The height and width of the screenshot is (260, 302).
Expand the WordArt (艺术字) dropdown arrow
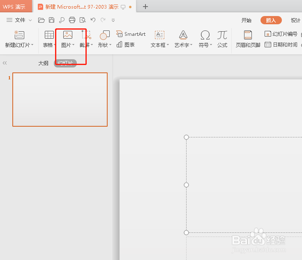coord(191,45)
